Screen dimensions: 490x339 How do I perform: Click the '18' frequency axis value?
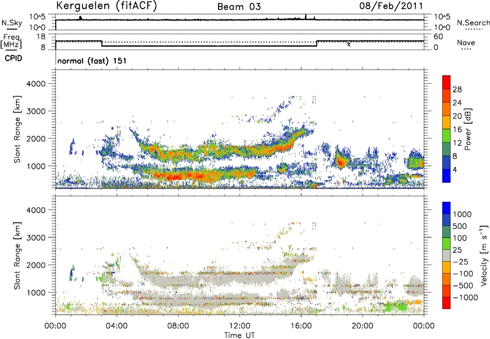[41, 37]
